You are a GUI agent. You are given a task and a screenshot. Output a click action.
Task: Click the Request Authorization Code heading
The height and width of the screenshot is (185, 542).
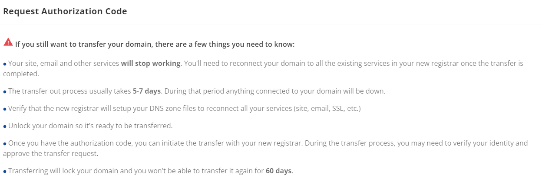coord(65,12)
